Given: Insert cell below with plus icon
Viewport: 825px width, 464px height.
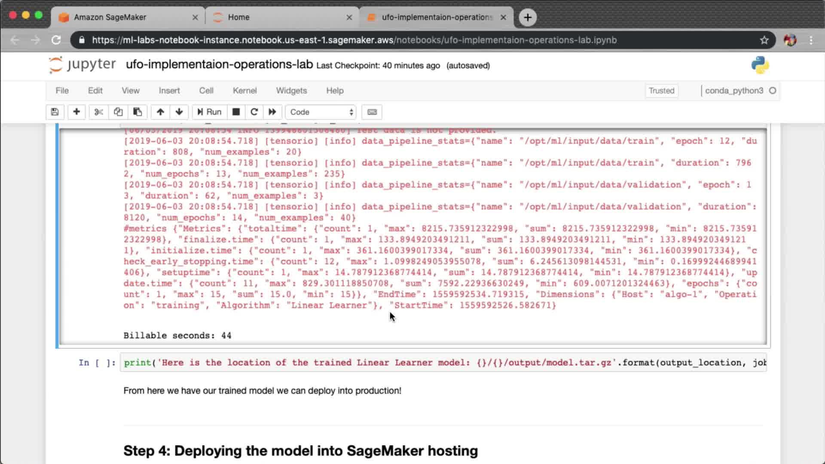Looking at the screenshot, I should pos(76,112).
